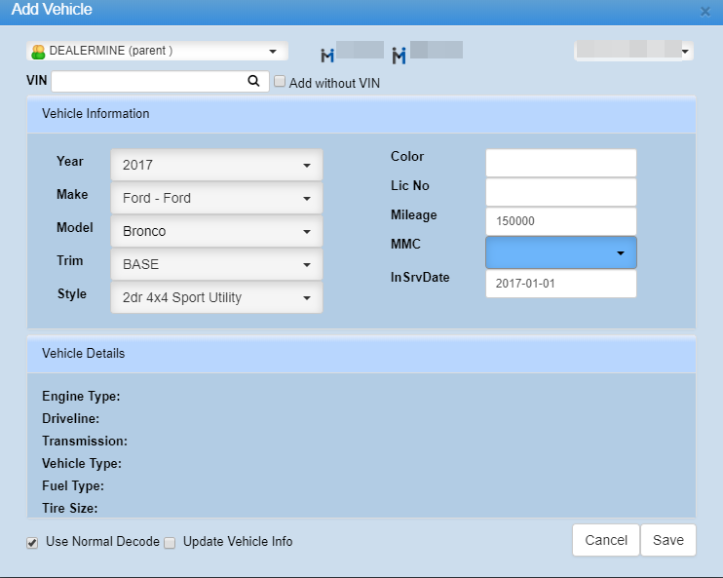Enable Add without VIN checkbox
The width and height of the screenshot is (723, 578).
click(280, 82)
